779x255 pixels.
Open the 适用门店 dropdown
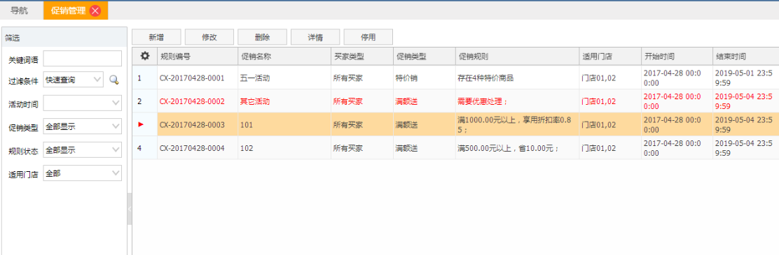click(83, 174)
